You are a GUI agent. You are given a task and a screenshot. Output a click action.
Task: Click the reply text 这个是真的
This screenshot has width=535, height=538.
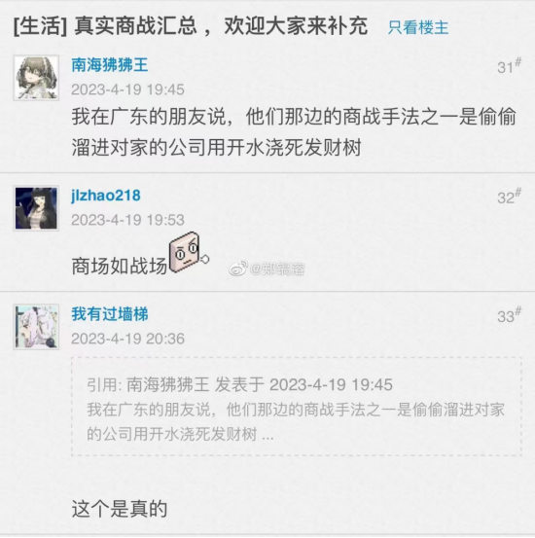[x=120, y=509]
